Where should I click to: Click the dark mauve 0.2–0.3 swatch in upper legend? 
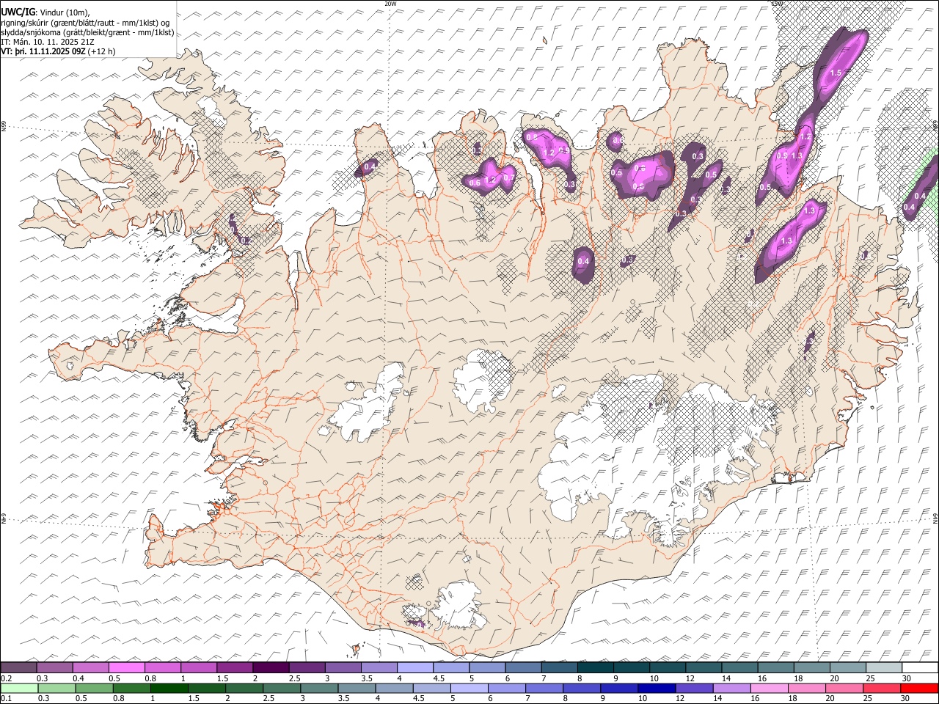point(18,668)
